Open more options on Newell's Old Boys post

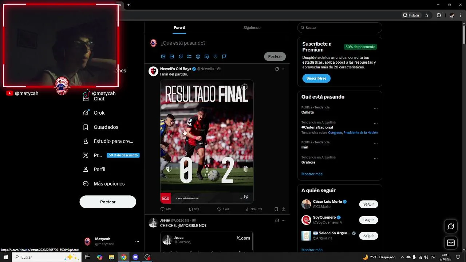pyautogui.click(x=284, y=69)
